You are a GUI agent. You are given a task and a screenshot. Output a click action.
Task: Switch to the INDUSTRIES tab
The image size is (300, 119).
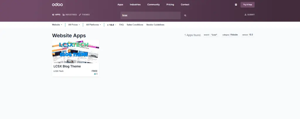70,15
